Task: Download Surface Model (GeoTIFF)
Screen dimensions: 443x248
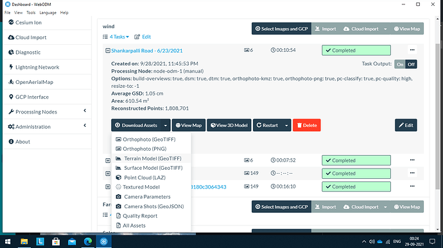Action: tap(152, 168)
